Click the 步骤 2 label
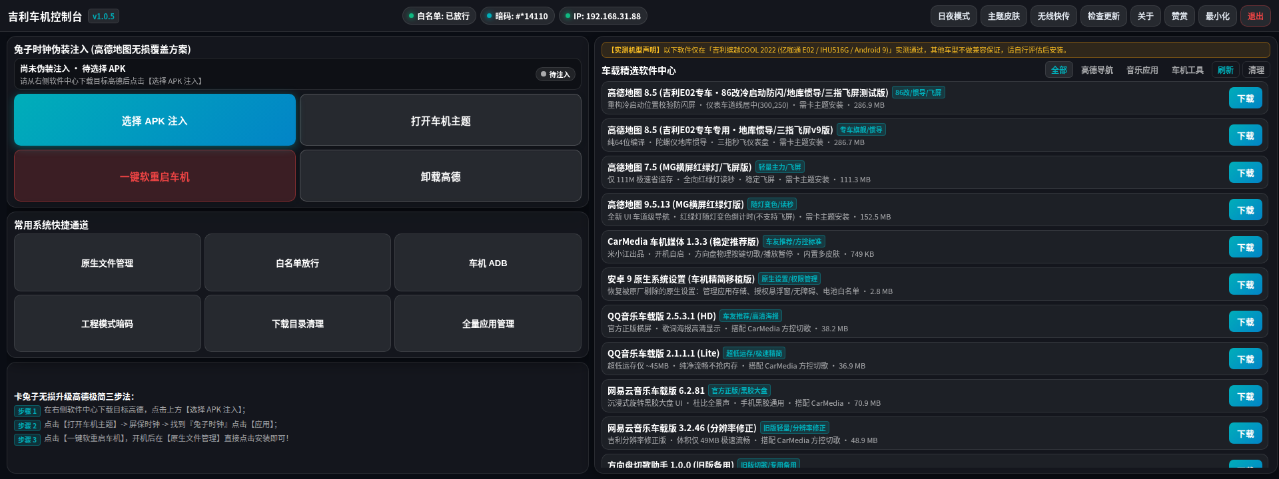 click(27, 425)
